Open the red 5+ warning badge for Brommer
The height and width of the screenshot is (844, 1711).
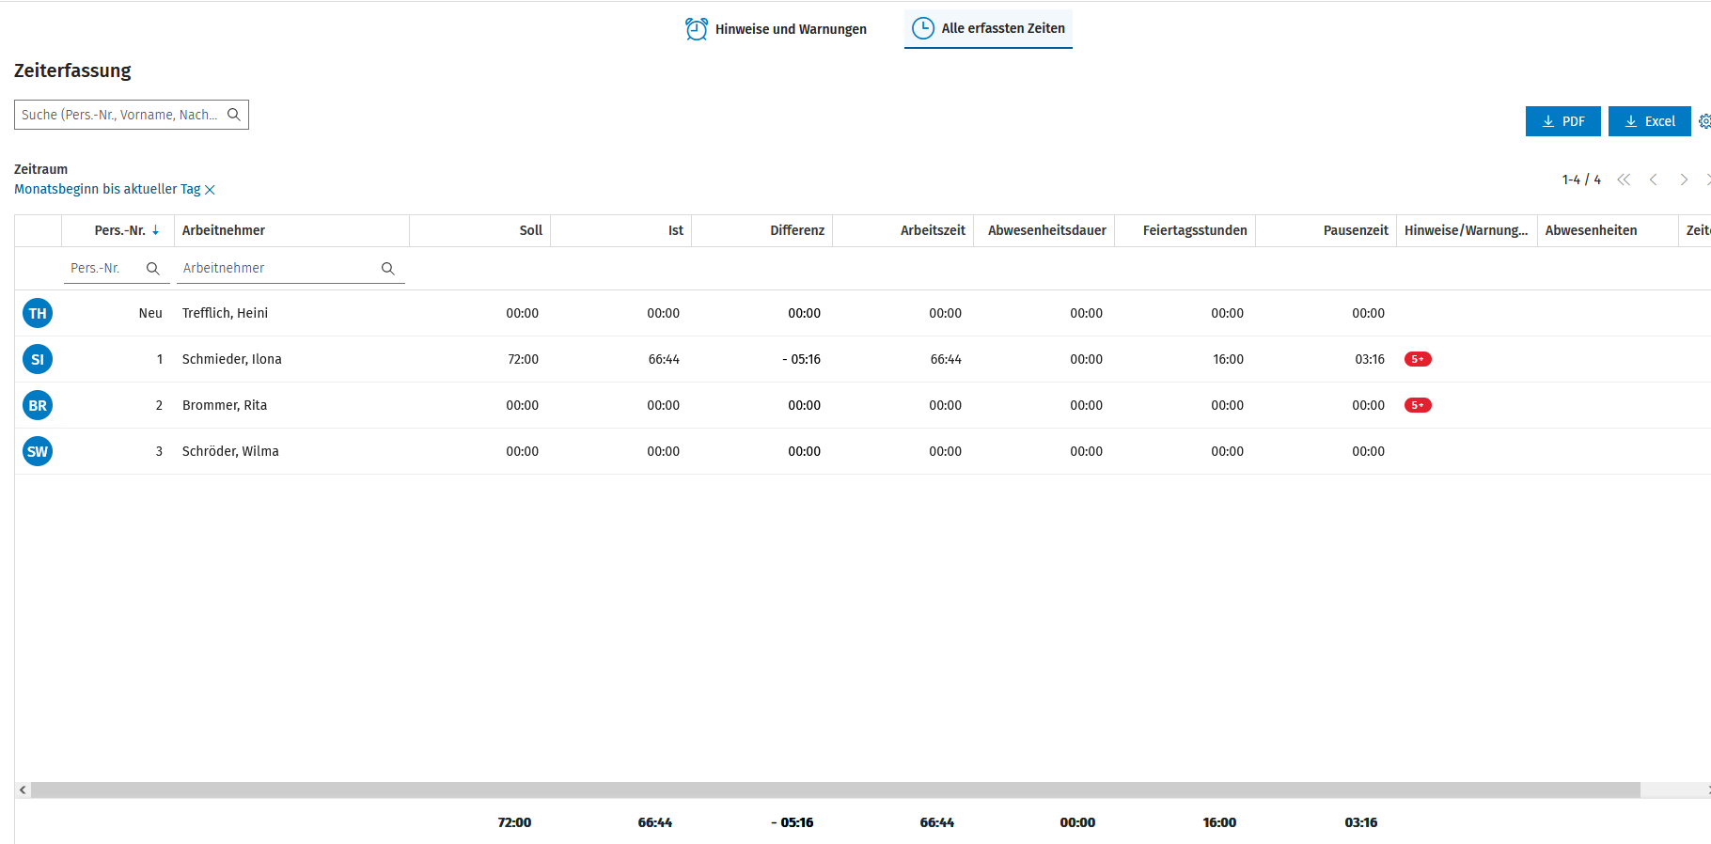1418,405
